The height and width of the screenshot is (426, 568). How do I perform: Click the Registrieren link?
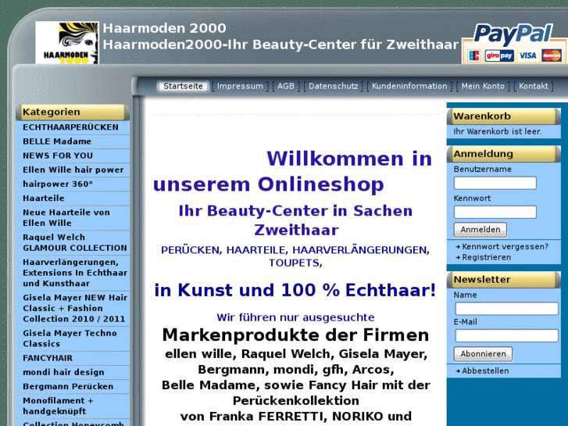tap(486, 257)
